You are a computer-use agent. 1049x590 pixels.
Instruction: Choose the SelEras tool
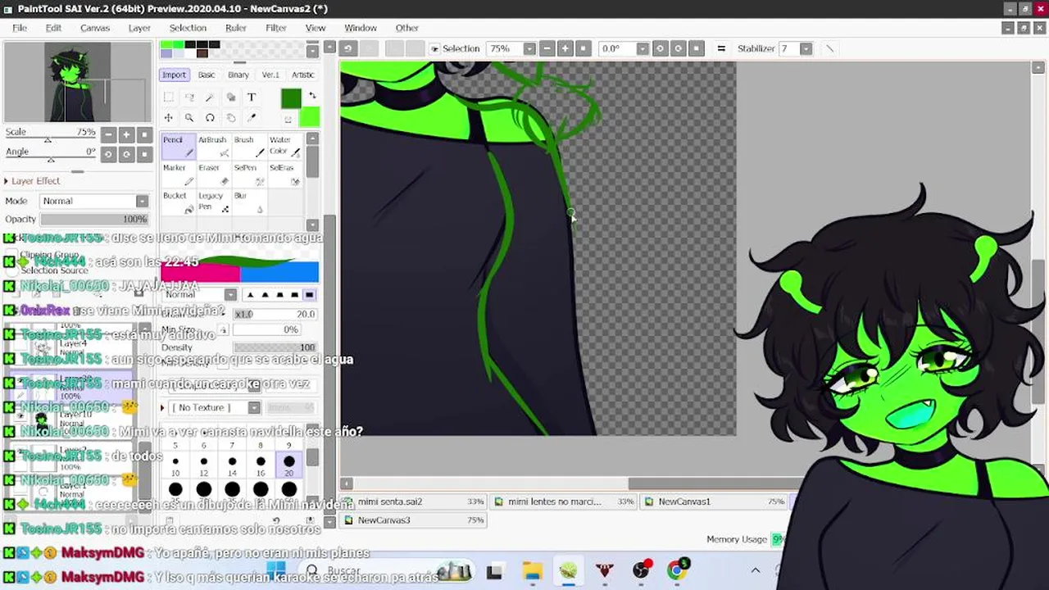tap(284, 175)
